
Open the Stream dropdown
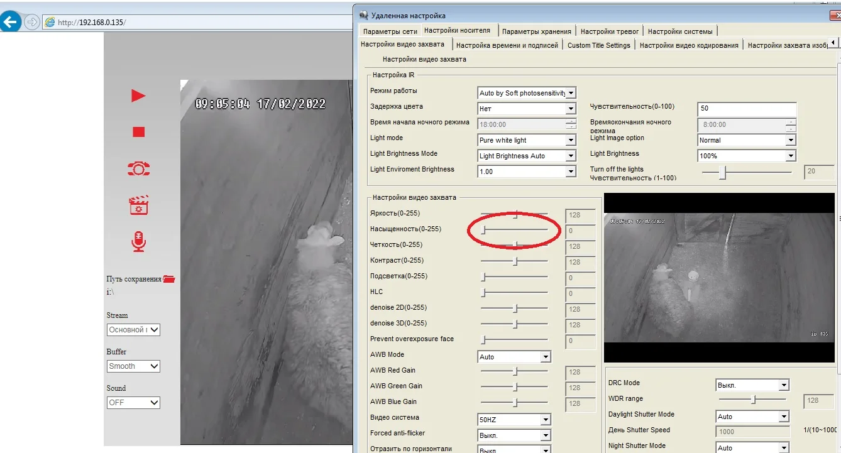(133, 330)
